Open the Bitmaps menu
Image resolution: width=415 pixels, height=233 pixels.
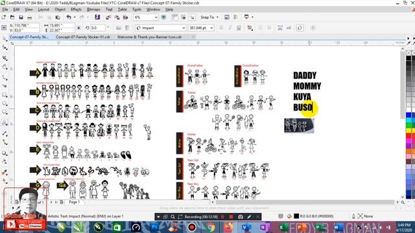tap(93, 9)
